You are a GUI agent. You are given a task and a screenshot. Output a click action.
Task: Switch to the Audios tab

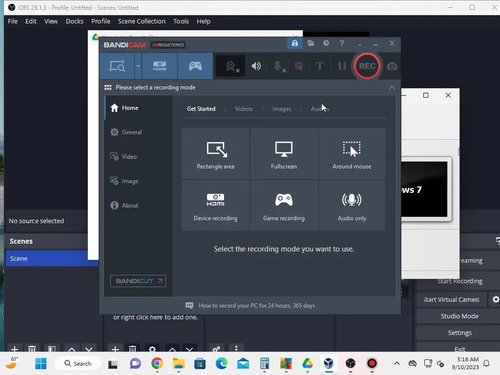[x=320, y=109]
